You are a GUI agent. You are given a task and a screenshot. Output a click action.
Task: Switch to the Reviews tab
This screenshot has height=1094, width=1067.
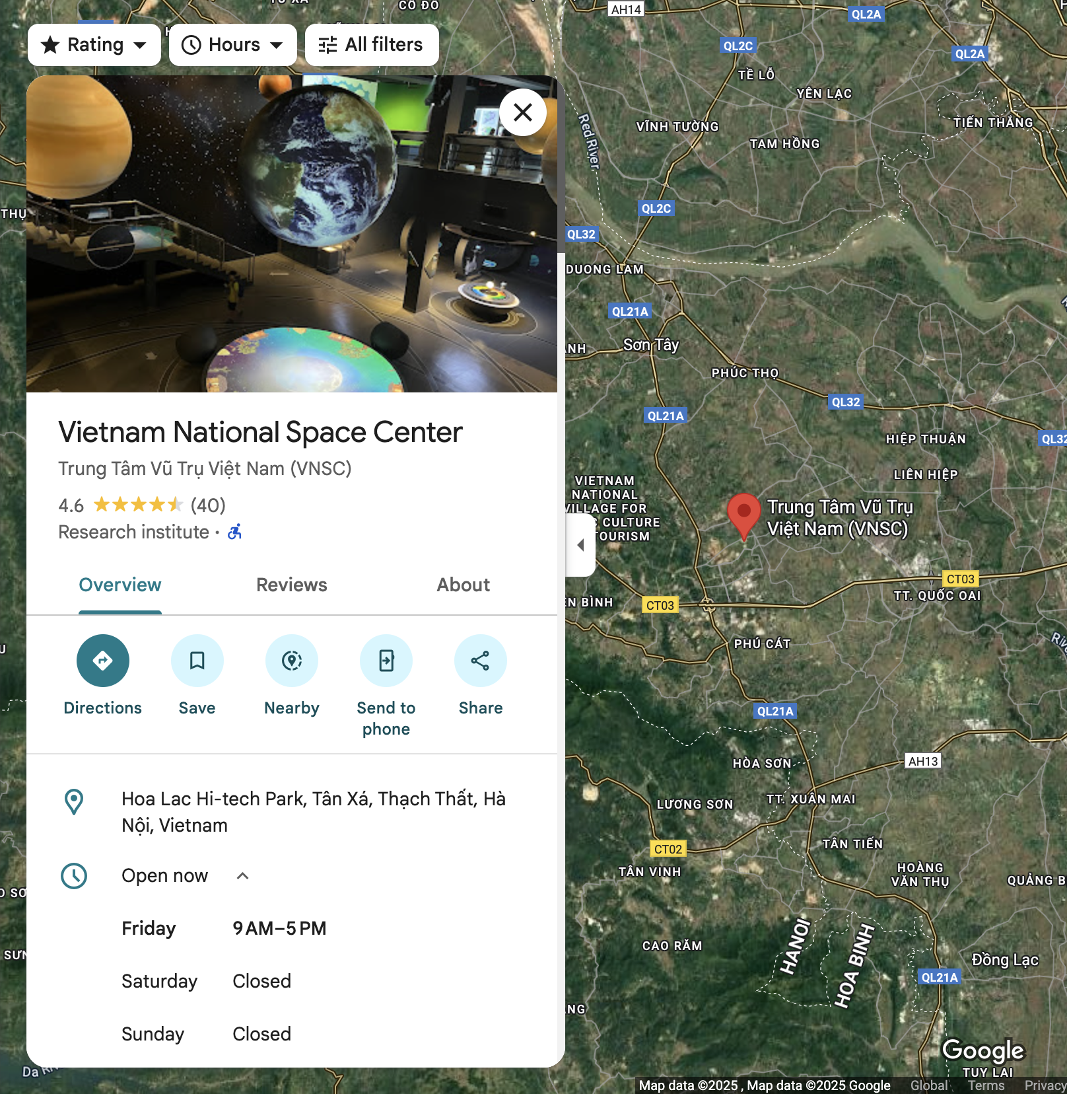(x=292, y=585)
